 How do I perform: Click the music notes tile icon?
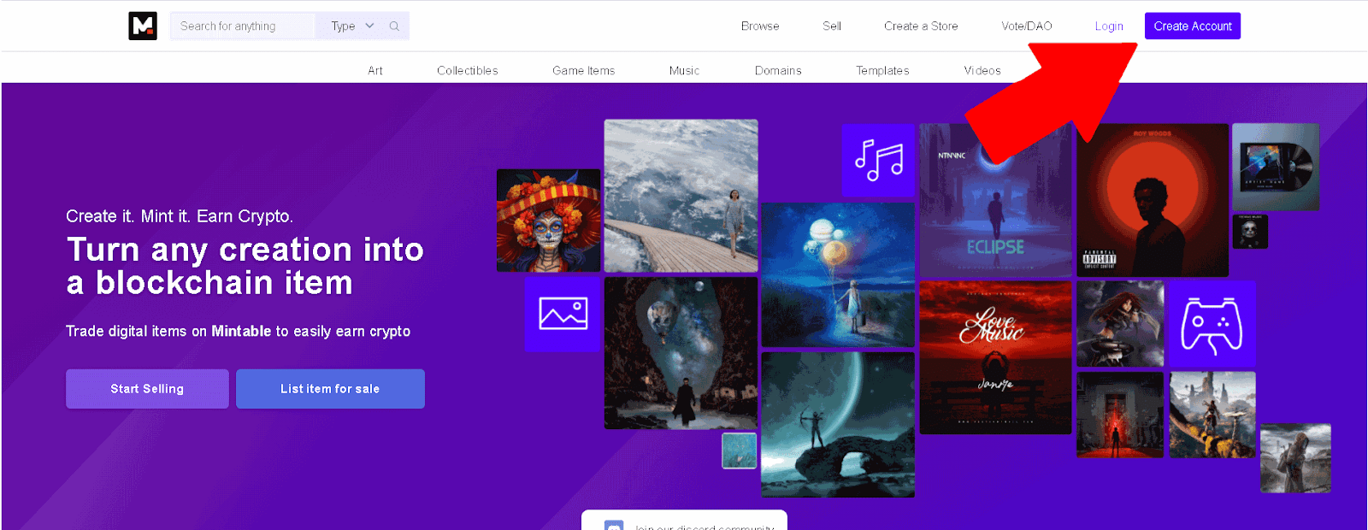pos(878,160)
